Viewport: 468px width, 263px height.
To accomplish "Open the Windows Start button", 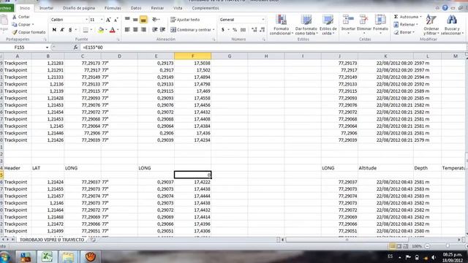I will coord(5,256).
